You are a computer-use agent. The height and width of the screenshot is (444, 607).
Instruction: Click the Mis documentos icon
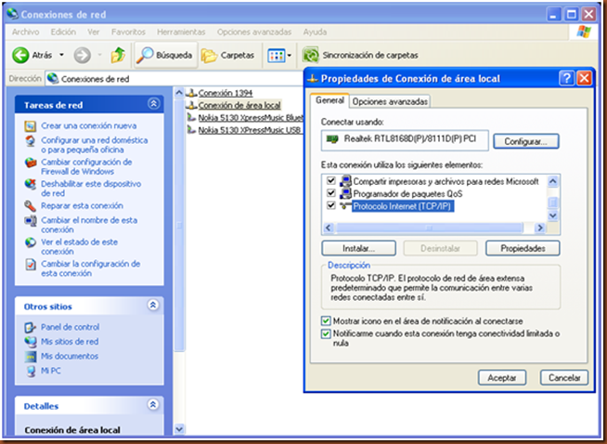[x=31, y=356]
